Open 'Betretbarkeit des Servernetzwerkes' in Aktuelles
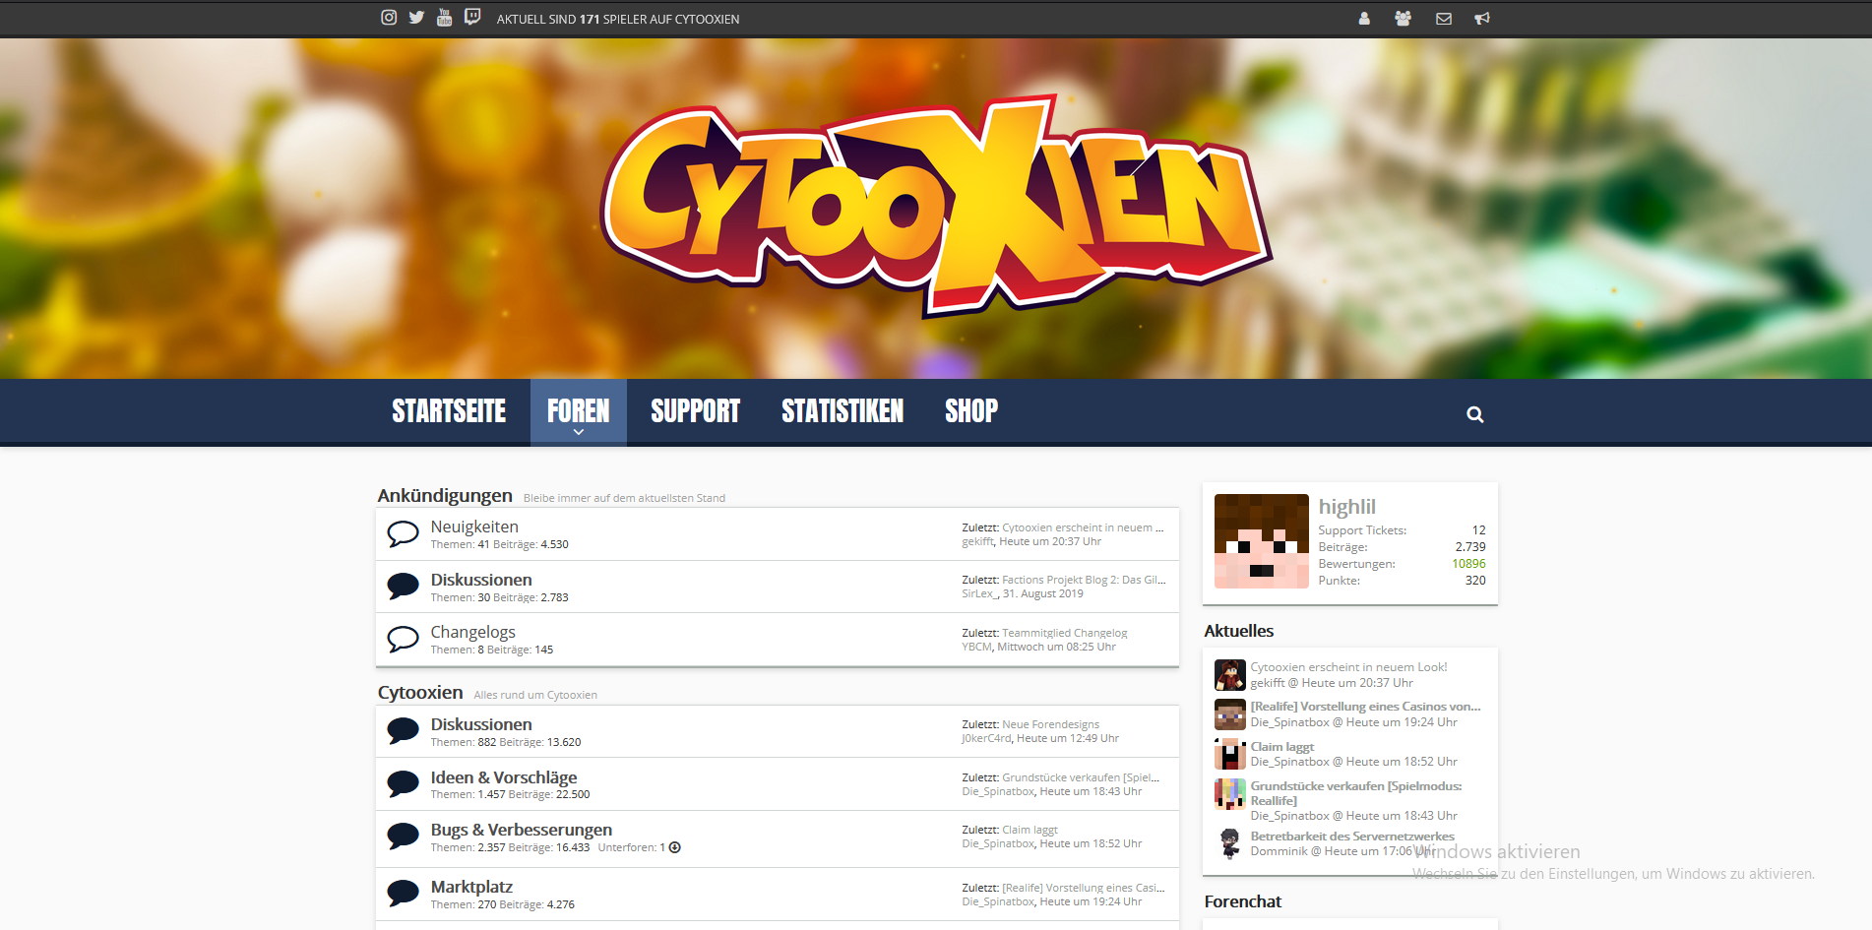Viewport: 1872px width, 930px height. pos(1352,837)
